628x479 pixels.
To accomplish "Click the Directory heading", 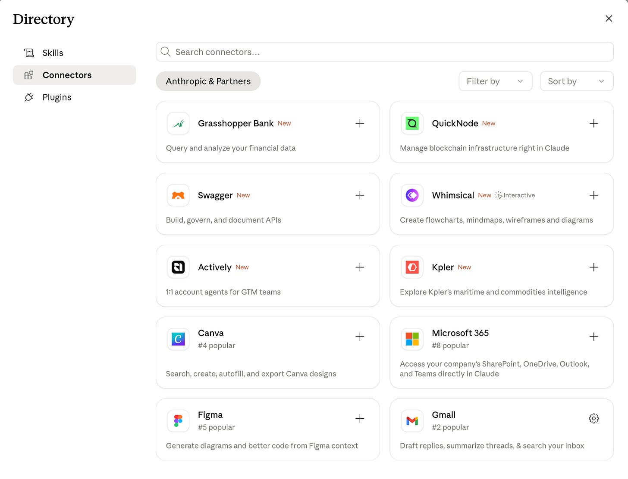I will click(x=44, y=19).
